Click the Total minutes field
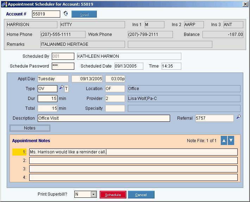The width and height of the screenshot is (250, 202). click(48, 108)
